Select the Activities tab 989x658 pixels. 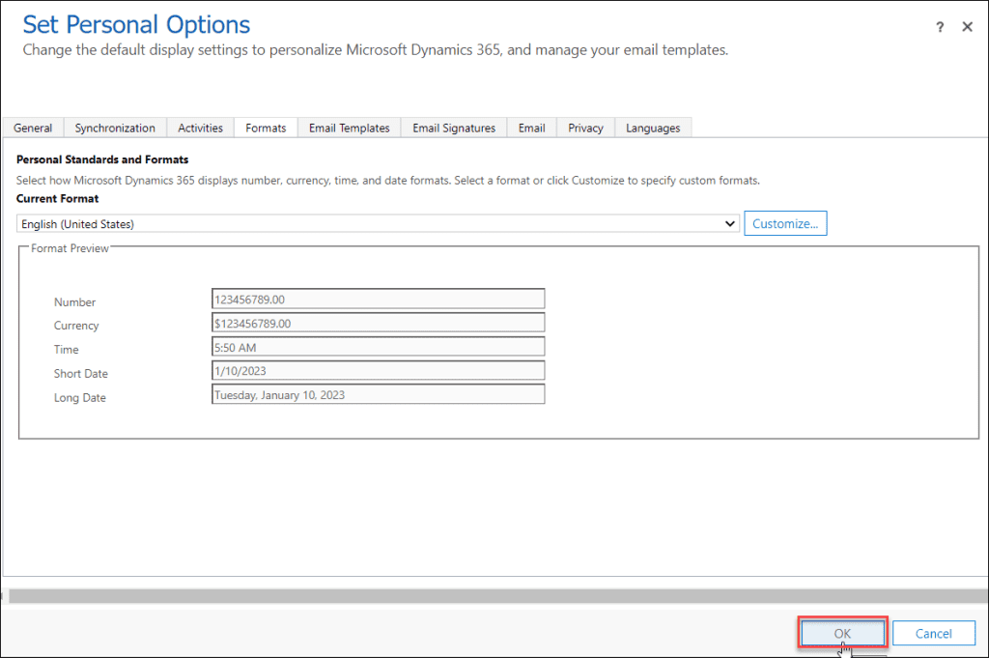point(200,128)
